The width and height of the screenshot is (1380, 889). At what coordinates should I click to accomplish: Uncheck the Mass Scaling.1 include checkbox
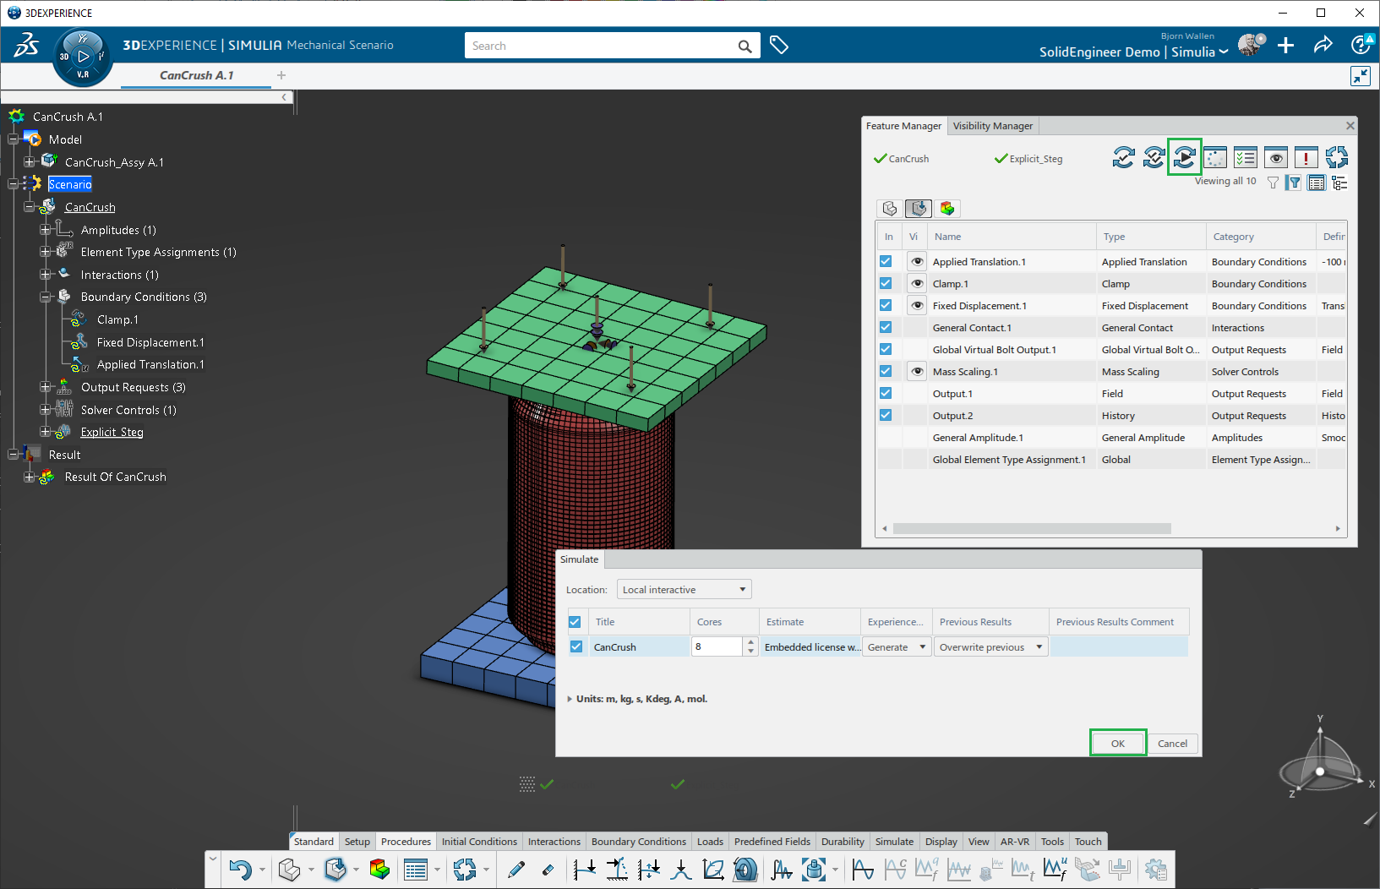[x=886, y=371]
